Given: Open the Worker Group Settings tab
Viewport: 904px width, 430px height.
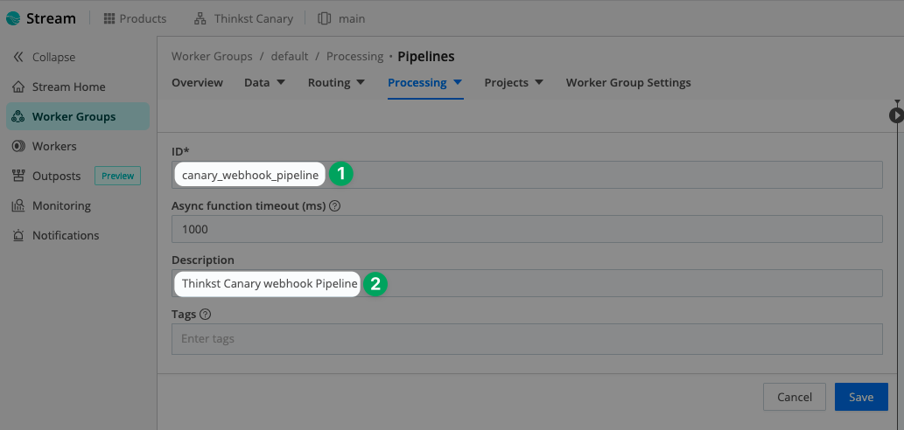Looking at the screenshot, I should point(627,83).
